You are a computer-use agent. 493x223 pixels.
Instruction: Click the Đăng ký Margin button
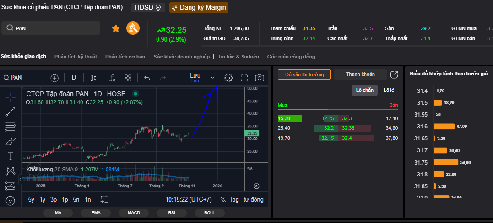[198, 7]
